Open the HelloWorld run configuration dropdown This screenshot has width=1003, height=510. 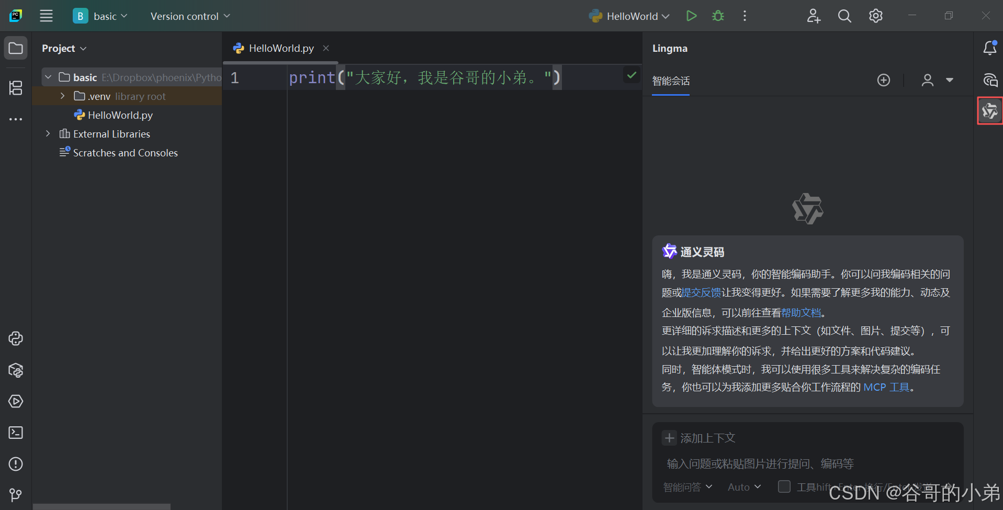tap(629, 16)
